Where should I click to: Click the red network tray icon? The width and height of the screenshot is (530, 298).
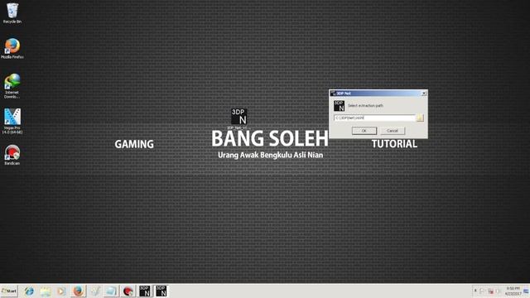pos(490,291)
